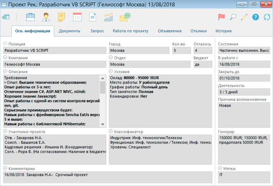Click the comment Срочный проект line
273x186 pixels.
46,175
